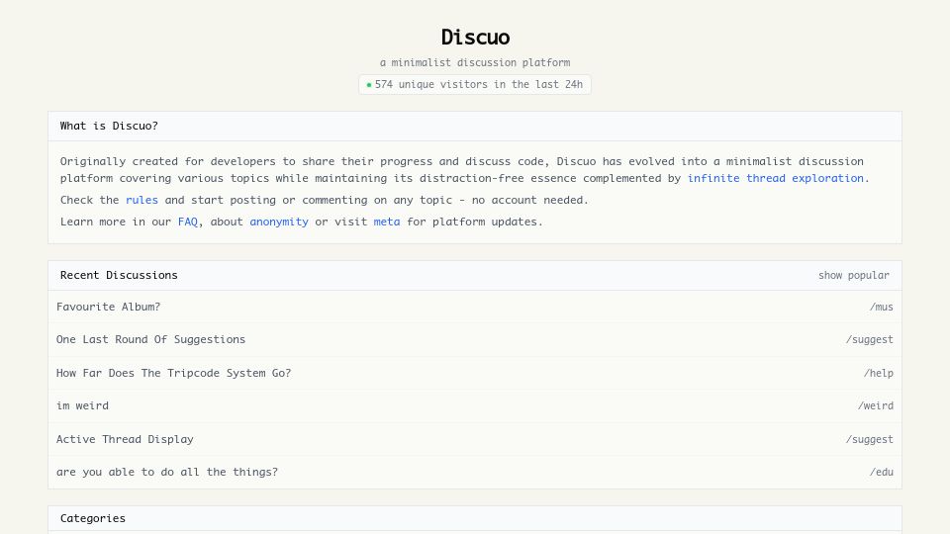The height and width of the screenshot is (534, 950).
Task: Open 'are you able to do all the things?'
Action: (x=167, y=472)
